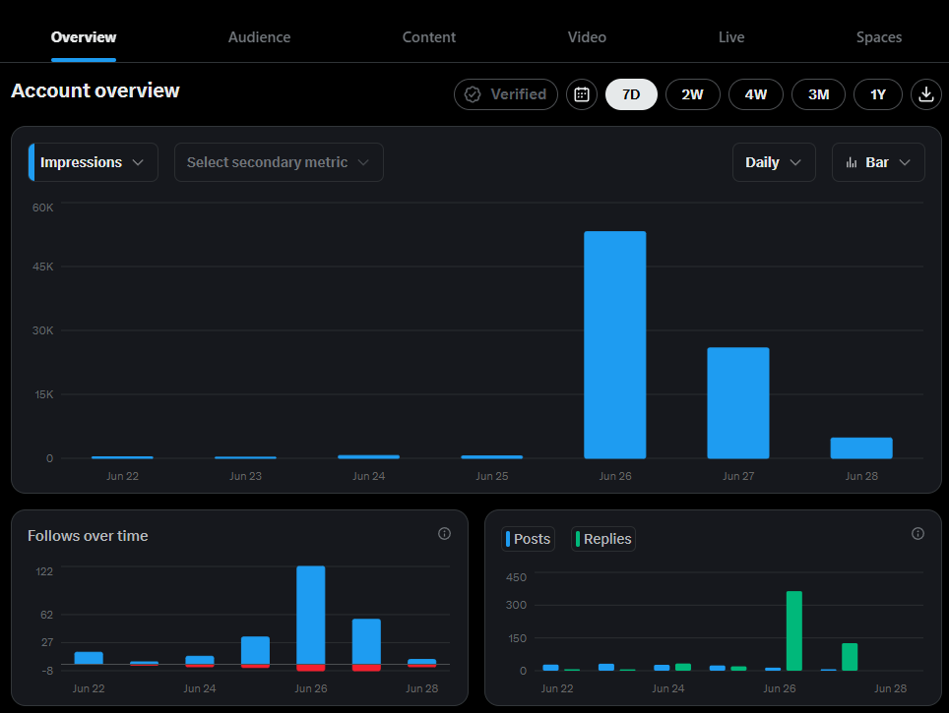Click the info icon in Follows over time
This screenshot has height=713, width=949.
444,533
